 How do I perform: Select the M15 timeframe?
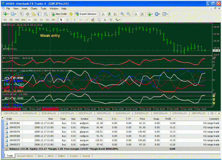[17, 20]
